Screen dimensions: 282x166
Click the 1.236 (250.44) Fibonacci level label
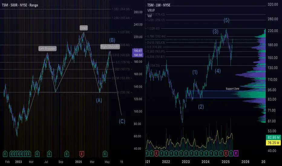pyautogui.click(x=121, y=18)
